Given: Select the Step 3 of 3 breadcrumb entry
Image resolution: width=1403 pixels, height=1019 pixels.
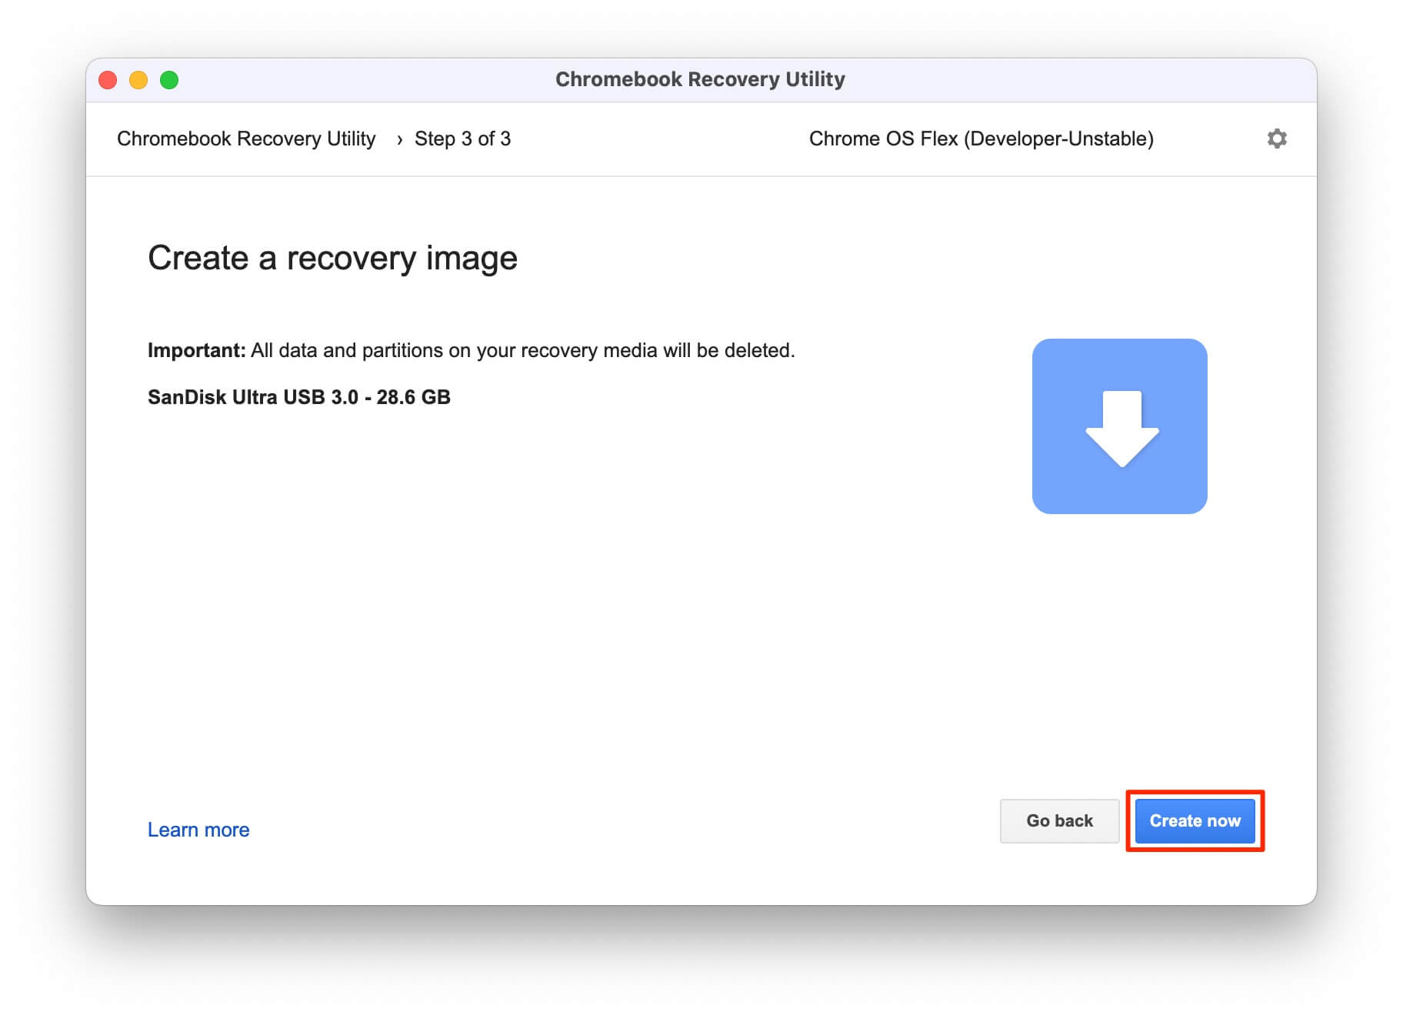Looking at the screenshot, I should [463, 139].
